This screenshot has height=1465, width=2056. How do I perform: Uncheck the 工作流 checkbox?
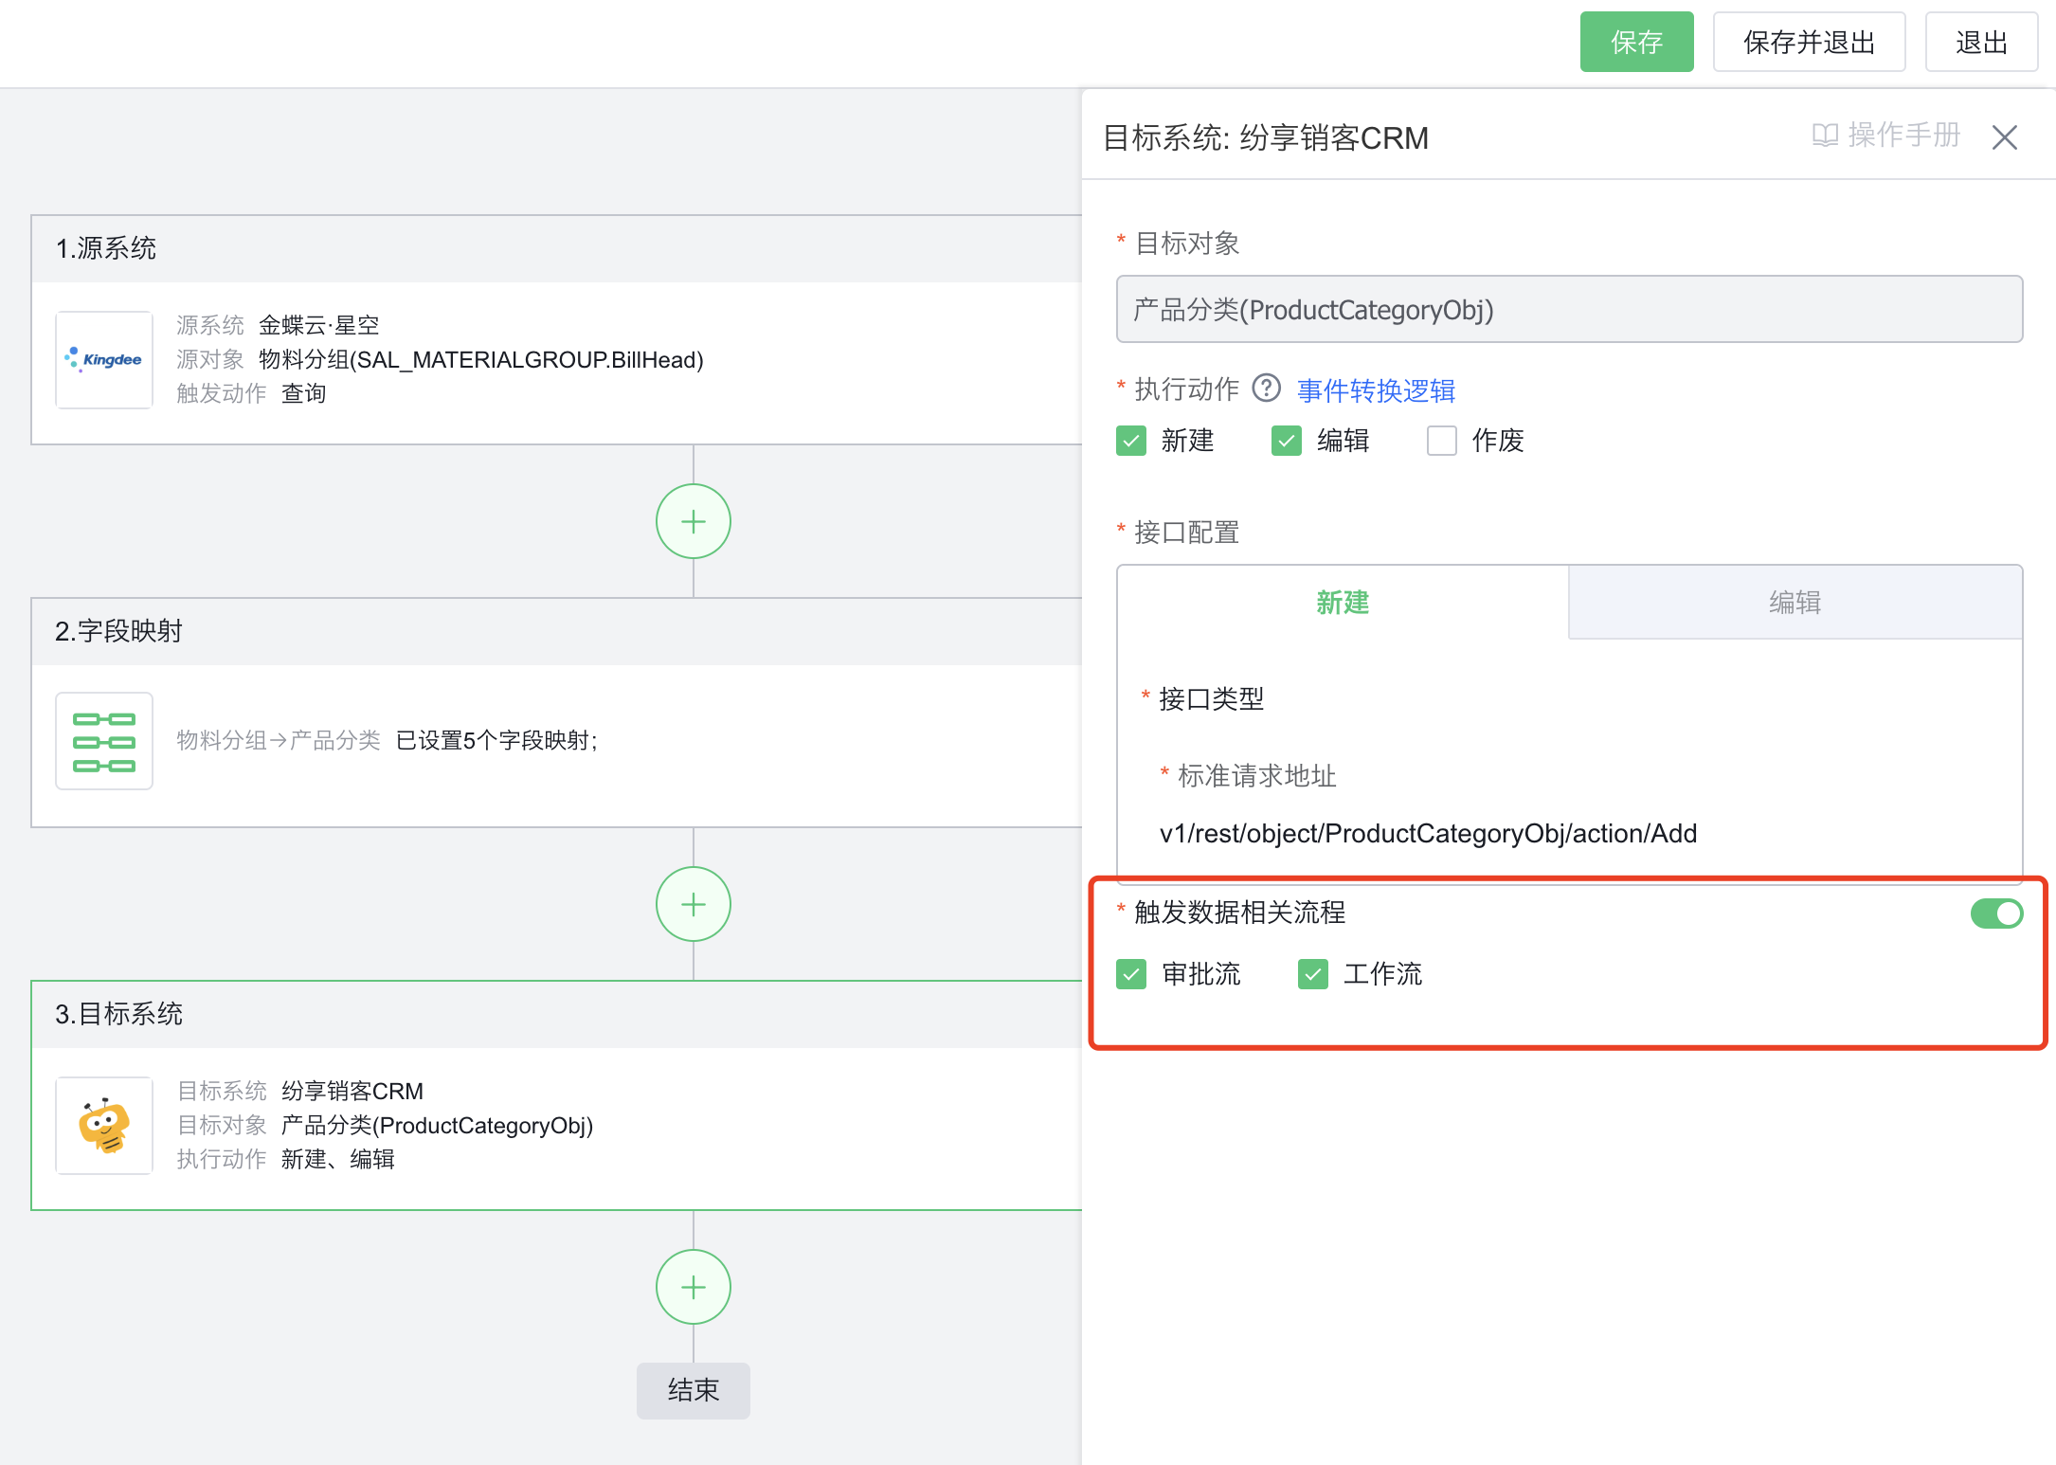1312,974
